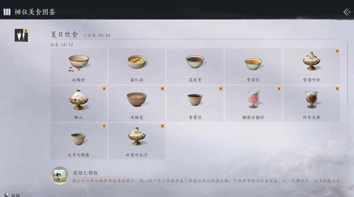Click the 返回 button at bottom left
The height and width of the screenshot is (197, 354).
point(13,195)
